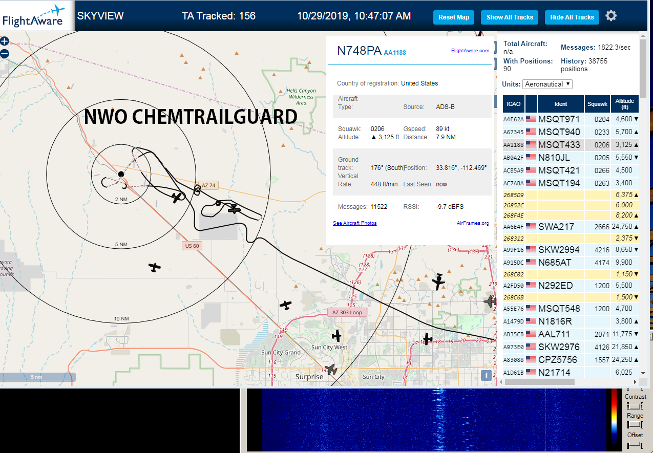
Task: Adjust the Offset slider
Action: tap(635, 444)
